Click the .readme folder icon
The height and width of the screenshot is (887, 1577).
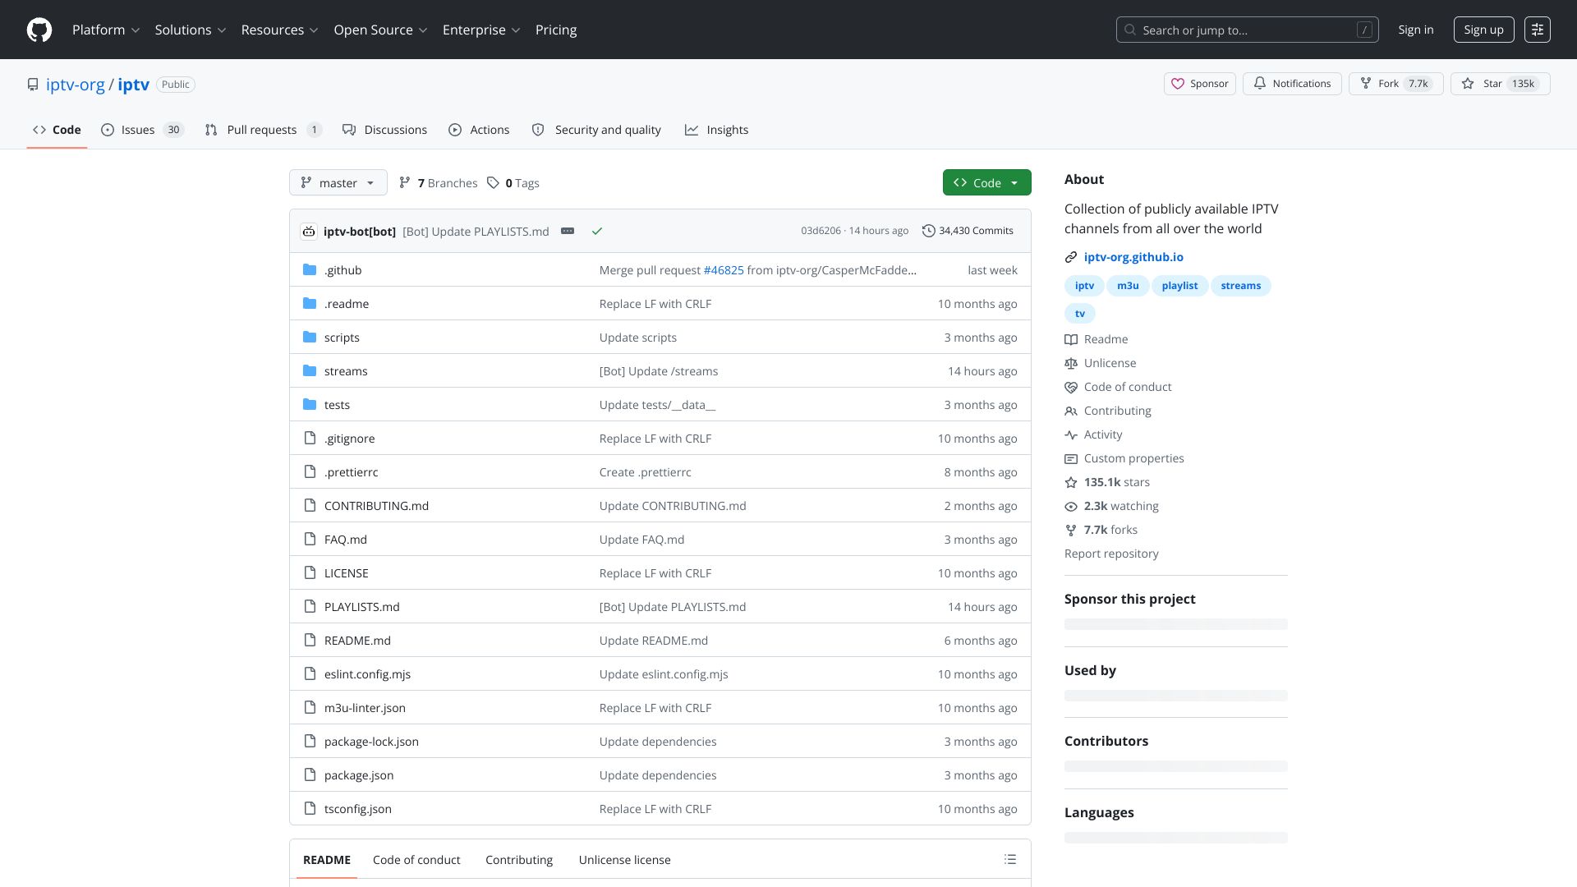point(310,303)
